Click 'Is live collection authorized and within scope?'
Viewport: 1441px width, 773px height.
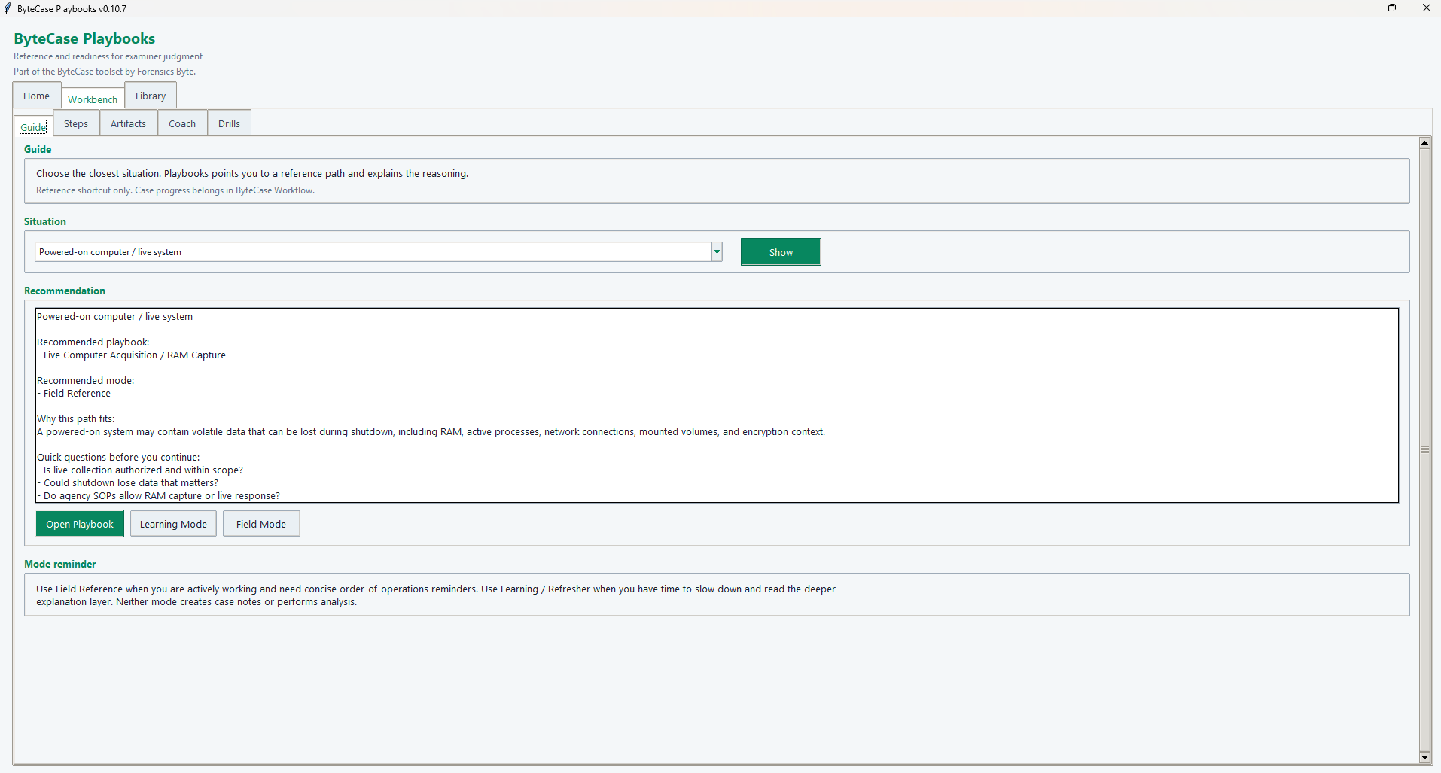[x=140, y=470]
